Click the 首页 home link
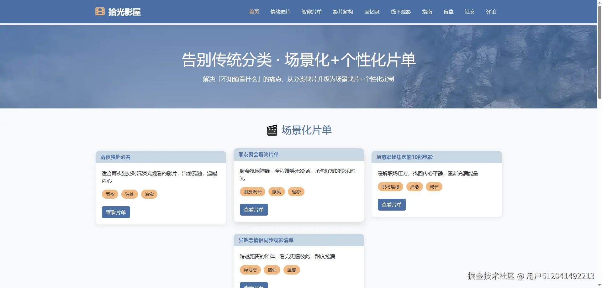 (x=254, y=12)
